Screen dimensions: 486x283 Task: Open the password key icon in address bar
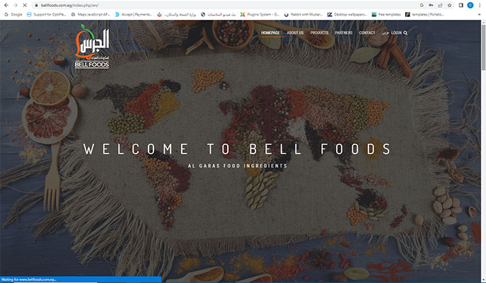click(x=431, y=5)
